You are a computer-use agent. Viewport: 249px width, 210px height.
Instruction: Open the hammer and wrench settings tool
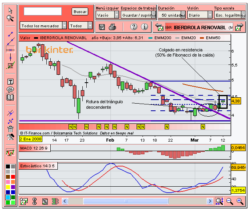(10, 137)
